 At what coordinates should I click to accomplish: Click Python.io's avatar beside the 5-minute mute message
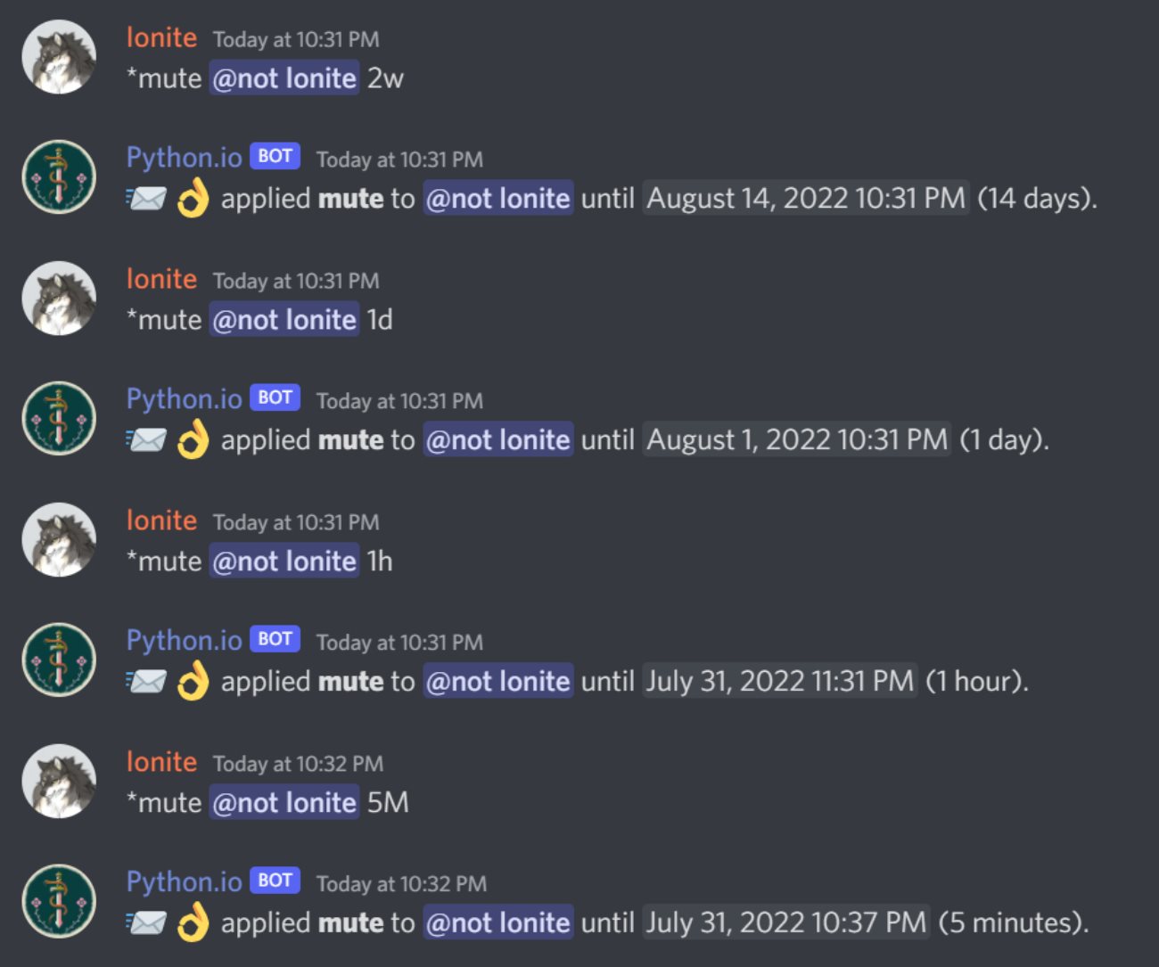coord(58,900)
